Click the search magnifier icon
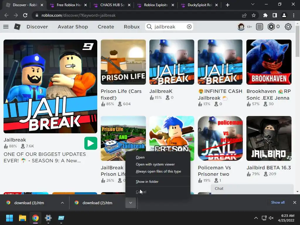 click(x=149, y=27)
